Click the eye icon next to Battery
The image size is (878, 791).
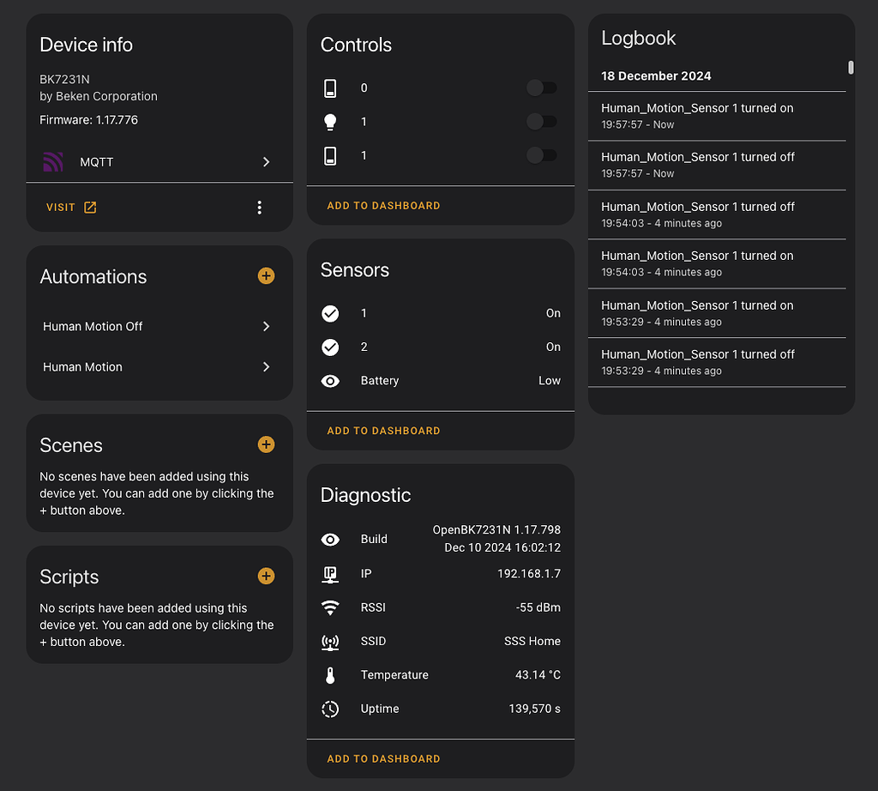[x=330, y=380]
